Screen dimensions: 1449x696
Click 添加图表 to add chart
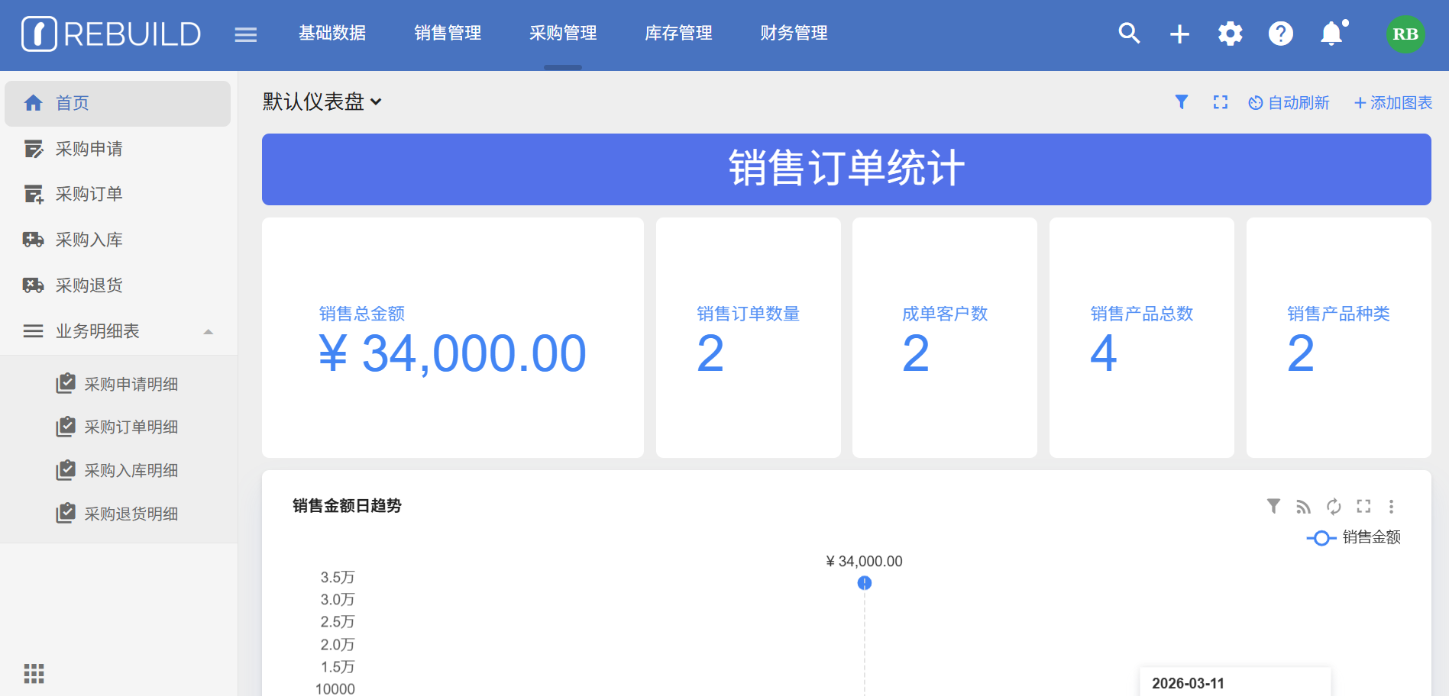click(1392, 102)
